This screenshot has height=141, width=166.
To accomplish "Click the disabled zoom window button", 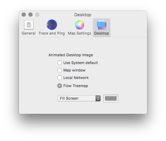I will (37, 15).
